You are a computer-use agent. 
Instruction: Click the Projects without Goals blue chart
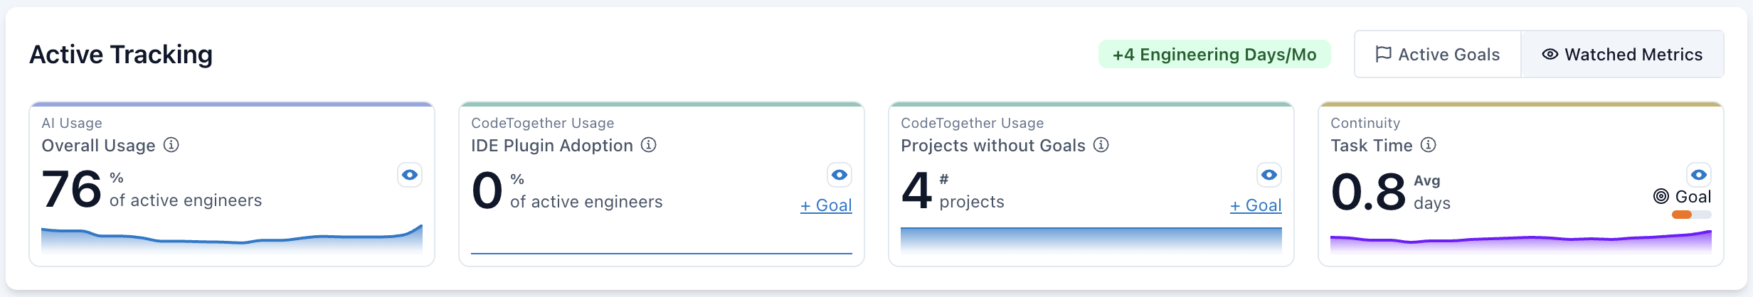tap(1091, 240)
